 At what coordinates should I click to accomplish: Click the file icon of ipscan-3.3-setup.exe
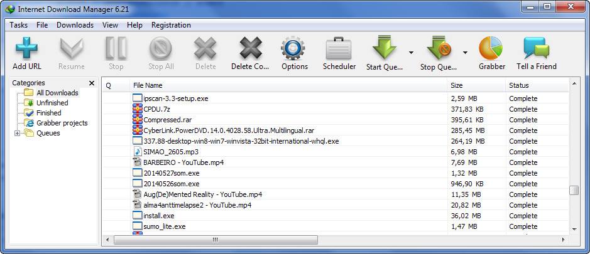click(x=138, y=98)
